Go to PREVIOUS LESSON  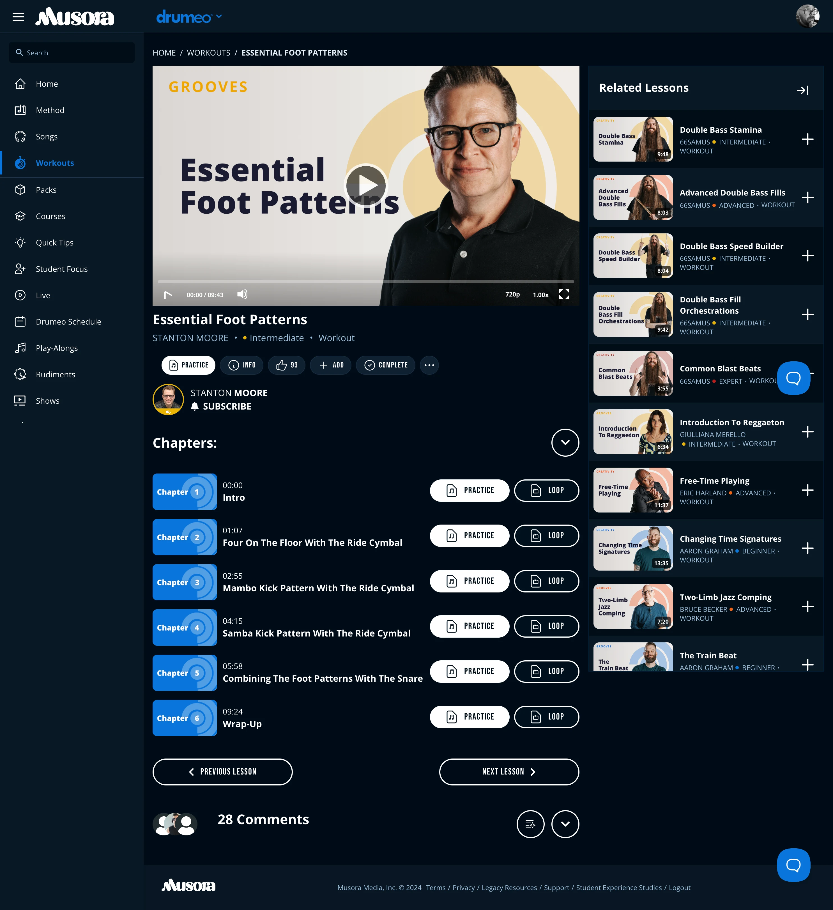click(x=222, y=772)
